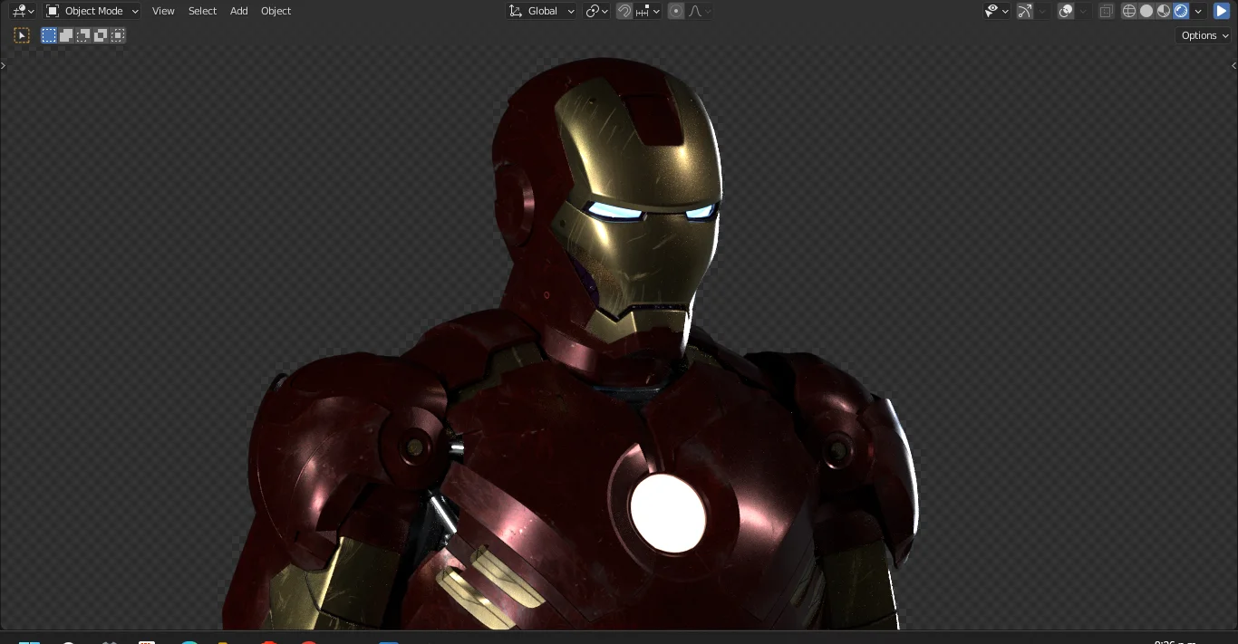Image resolution: width=1238 pixels, height=644 pixels.
Task: Open the Add menu
Action: pyautogui.click(x=238, y=11)
